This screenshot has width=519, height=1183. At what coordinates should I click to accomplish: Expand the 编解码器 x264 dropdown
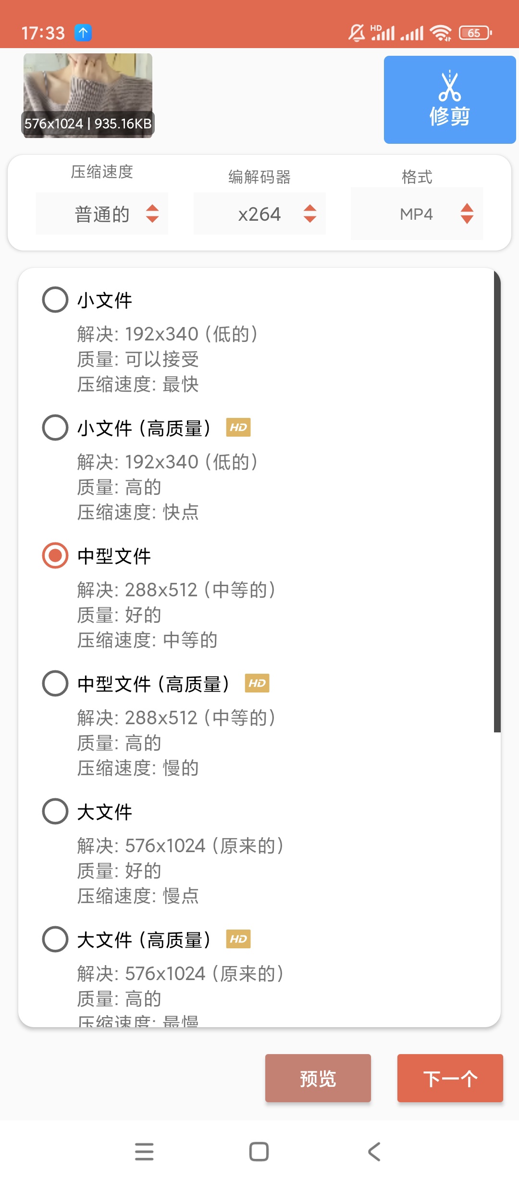[x=259, y=214]
